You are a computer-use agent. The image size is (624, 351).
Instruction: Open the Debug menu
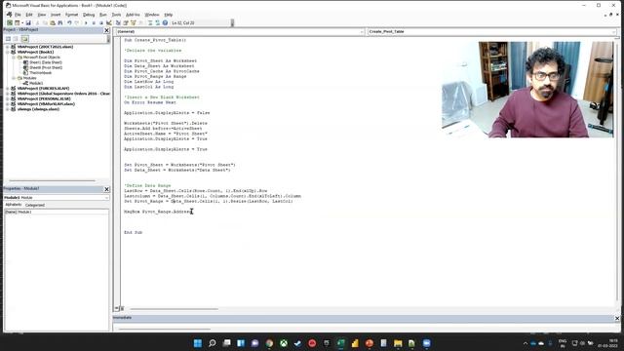click(x=89, y=15)
